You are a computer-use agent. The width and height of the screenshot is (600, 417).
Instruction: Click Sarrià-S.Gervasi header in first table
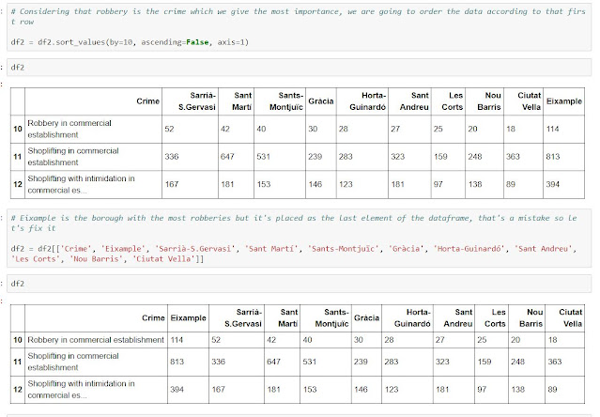click(x=196, y=101)
